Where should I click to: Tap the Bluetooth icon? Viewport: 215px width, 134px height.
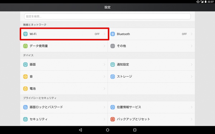pos(113,34)
